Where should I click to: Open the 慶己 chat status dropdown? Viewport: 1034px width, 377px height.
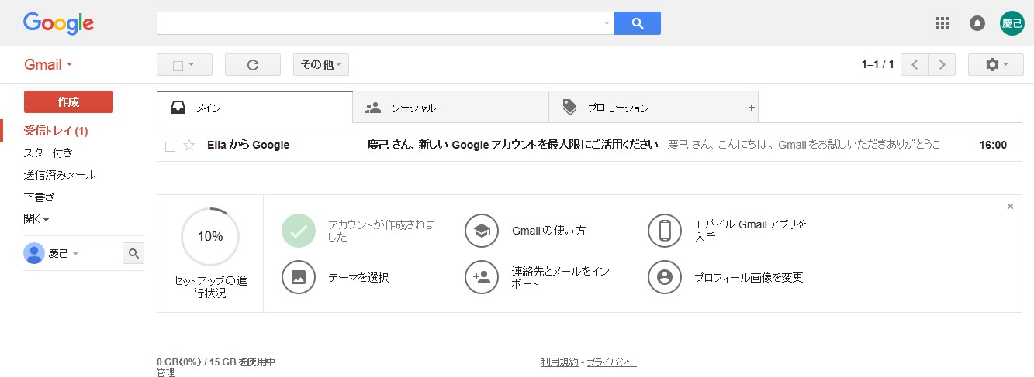pos(64,253)
